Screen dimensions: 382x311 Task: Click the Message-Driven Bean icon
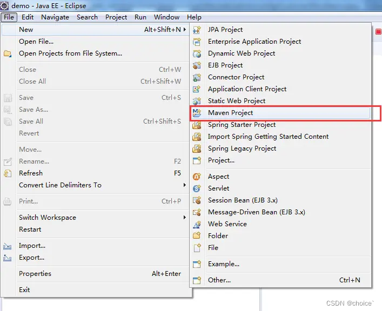point(197,212)
